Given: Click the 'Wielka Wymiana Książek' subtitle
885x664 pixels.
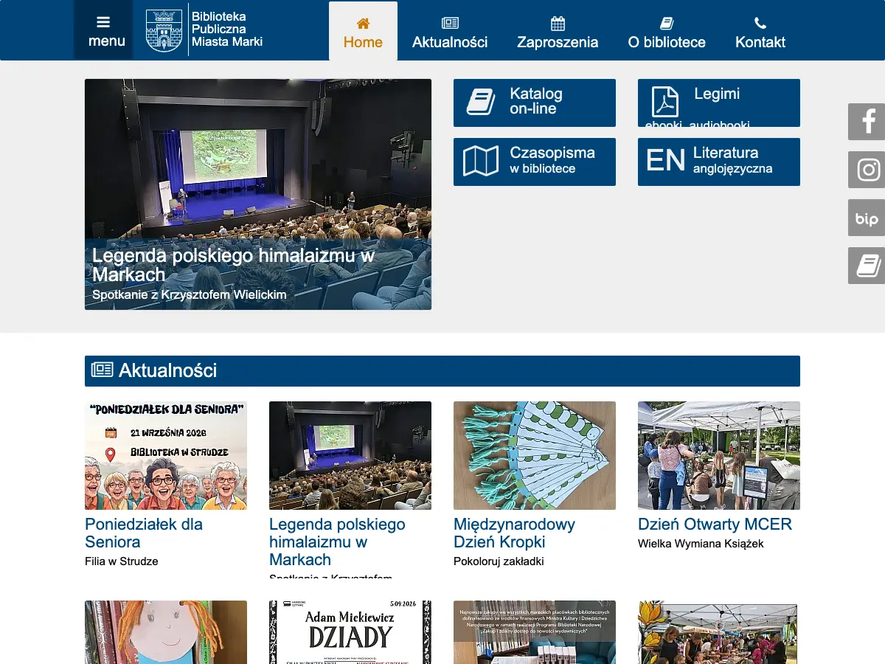Looking at the screenshot, I should click(701, 543).
